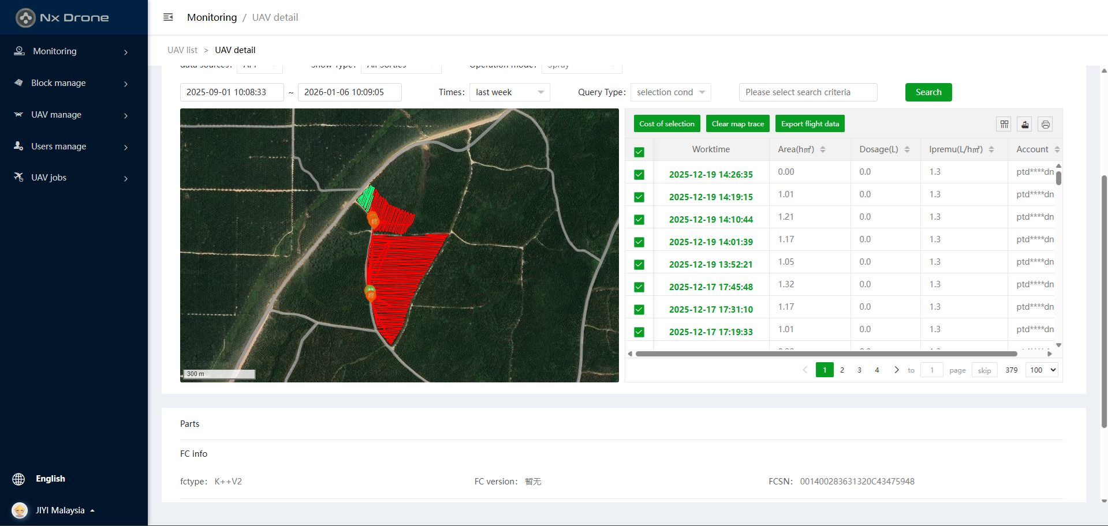Open the rows-per-page 100 dropdown
This screenshot has width=1108, height=526.
tap(1042, 370)
